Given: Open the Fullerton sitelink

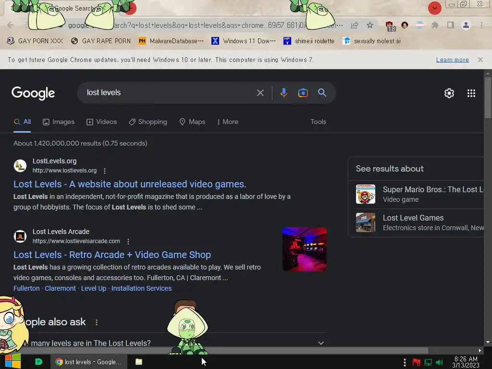Looking at the screenshot, I should [26, 288].
